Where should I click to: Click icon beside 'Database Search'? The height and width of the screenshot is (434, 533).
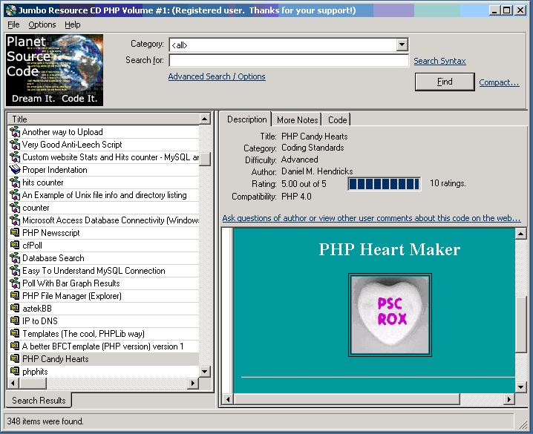click(15, 257)
